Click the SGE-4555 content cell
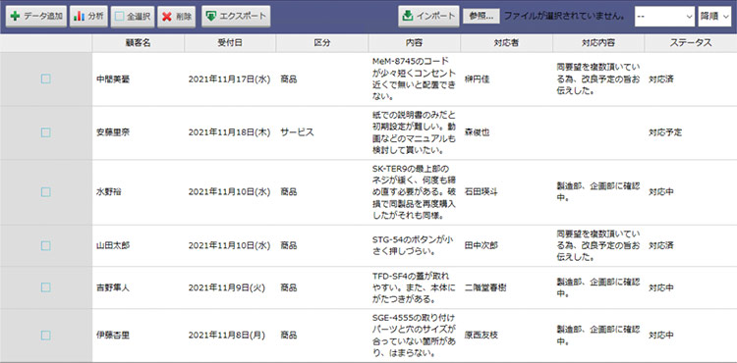The width and height of the screenshot is (737, 363). point(414,336)
